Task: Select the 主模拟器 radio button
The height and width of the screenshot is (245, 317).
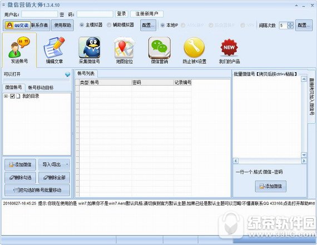Action: (x=82, y=25)
